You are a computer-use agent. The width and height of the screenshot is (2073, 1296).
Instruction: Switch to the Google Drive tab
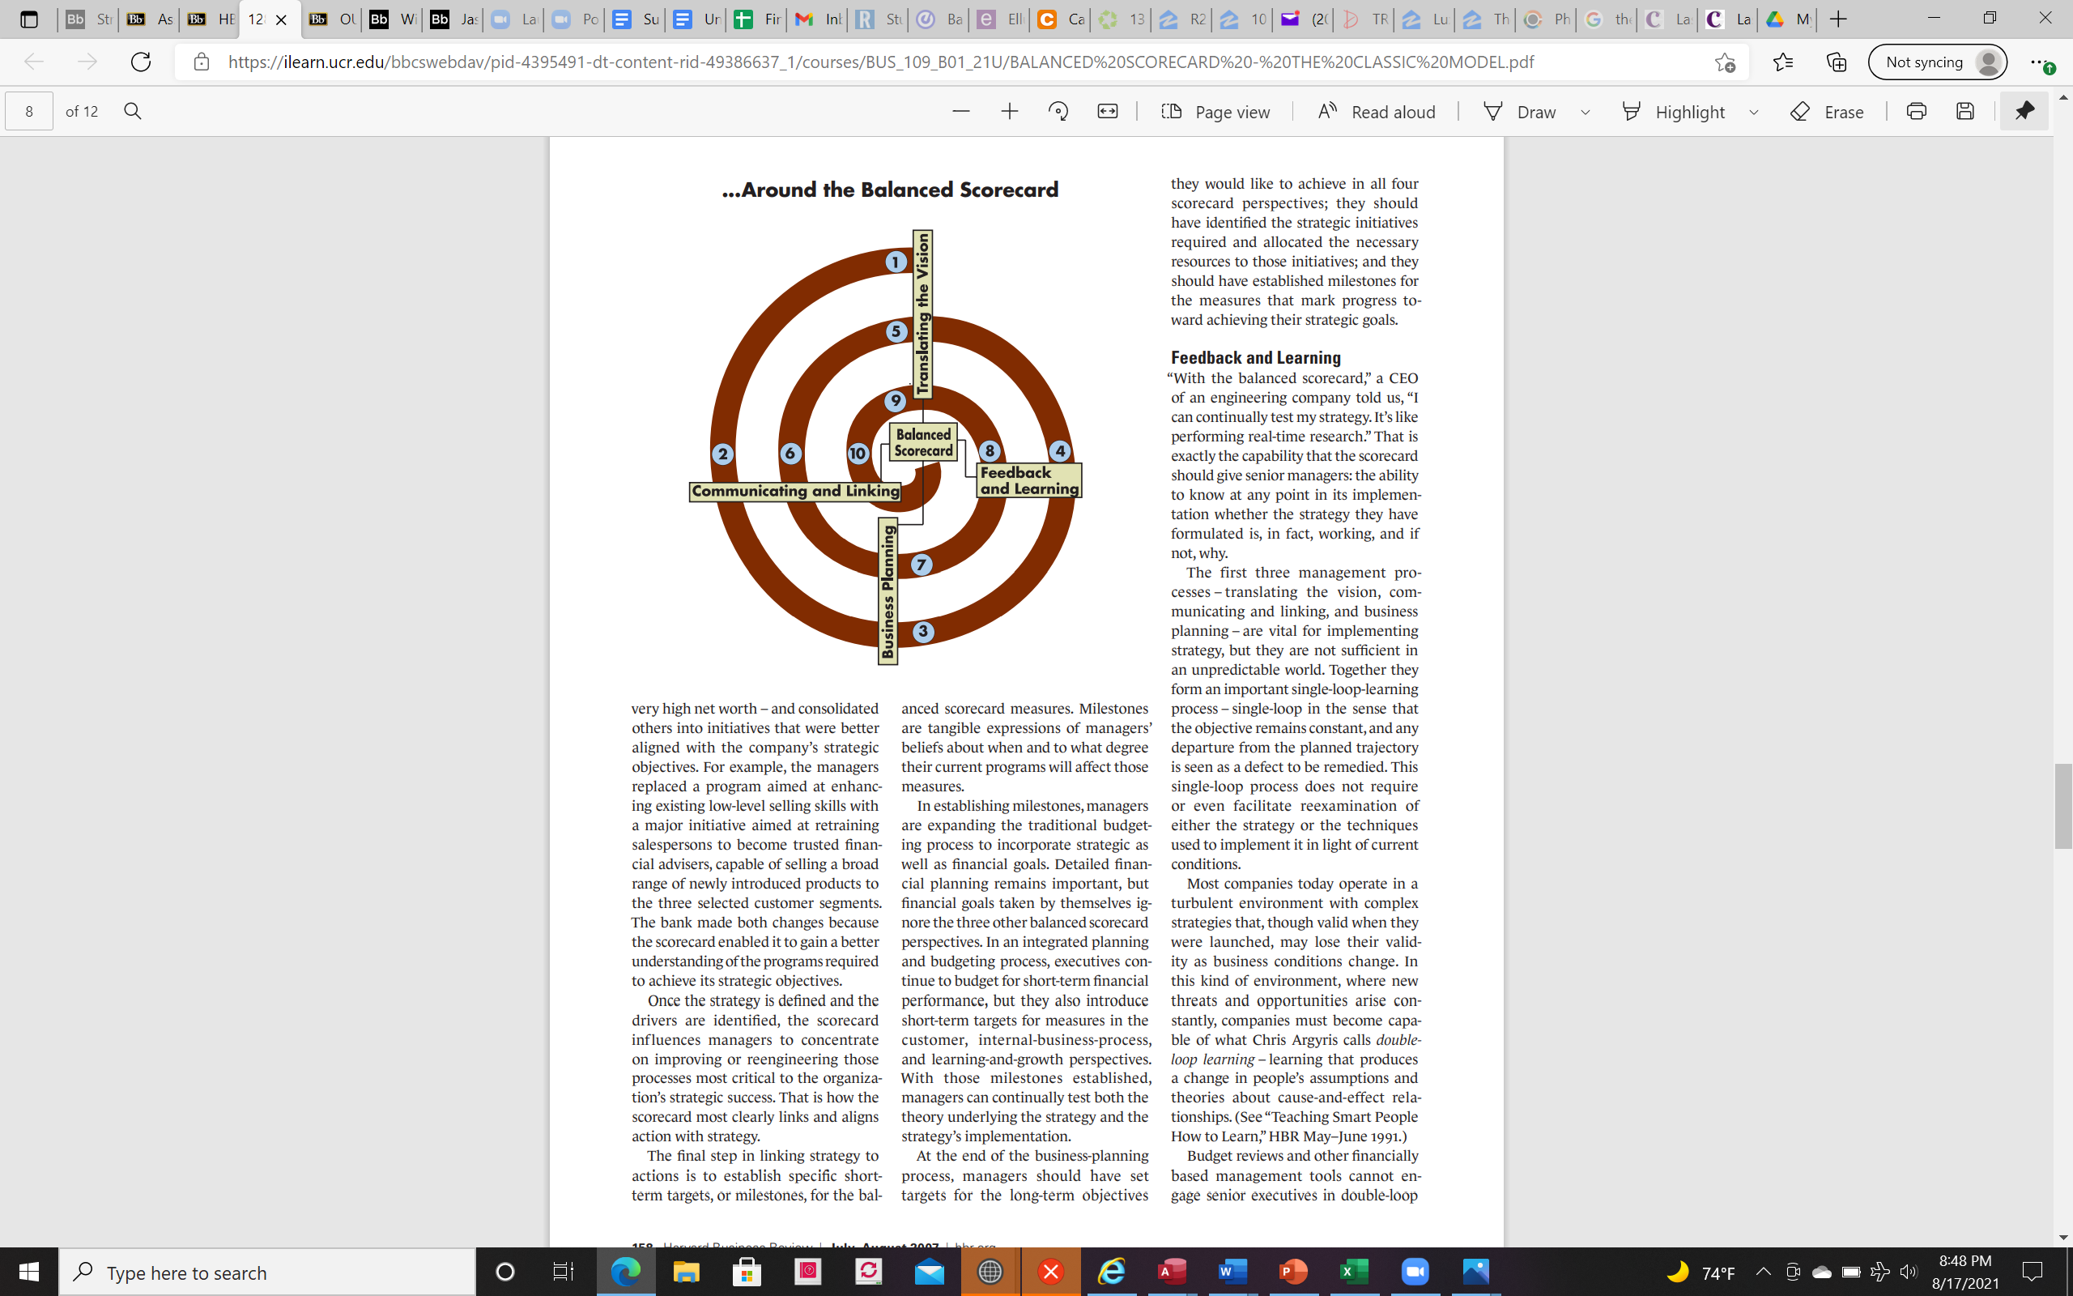[x=1789, y=19]
